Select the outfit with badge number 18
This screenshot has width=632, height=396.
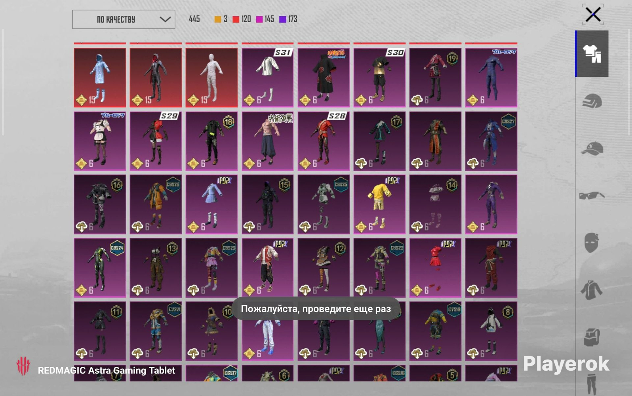click(212, 141)
